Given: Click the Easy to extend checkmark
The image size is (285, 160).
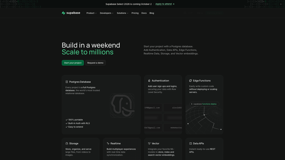Looking at the screenshot, I should [x=66, y=127].
